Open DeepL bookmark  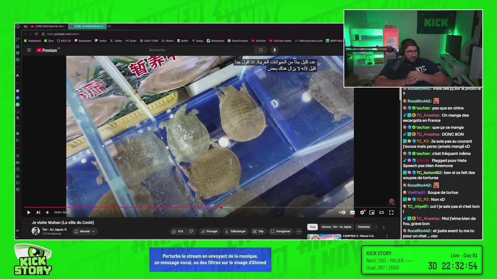[198, 41]
